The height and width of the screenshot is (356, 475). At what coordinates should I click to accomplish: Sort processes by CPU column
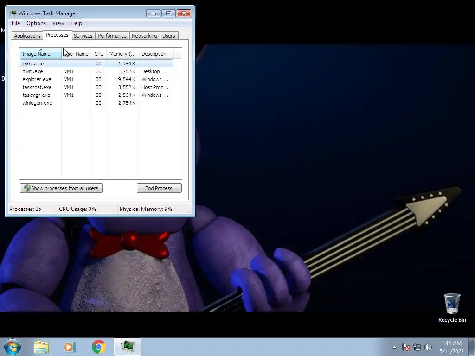point(99,54)
